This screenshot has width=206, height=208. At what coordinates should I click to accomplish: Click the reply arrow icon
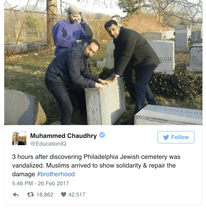[16, 195]
